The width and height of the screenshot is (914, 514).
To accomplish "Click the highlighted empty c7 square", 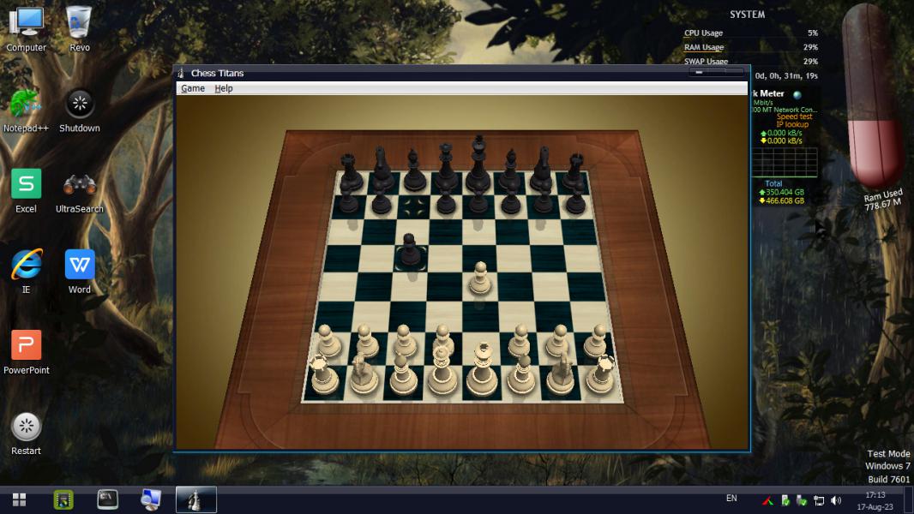I will tap(414, 207).
